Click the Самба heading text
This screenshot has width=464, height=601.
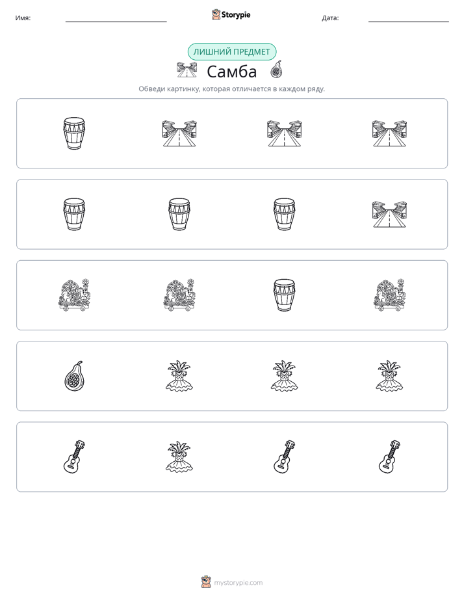coord(231,72)
